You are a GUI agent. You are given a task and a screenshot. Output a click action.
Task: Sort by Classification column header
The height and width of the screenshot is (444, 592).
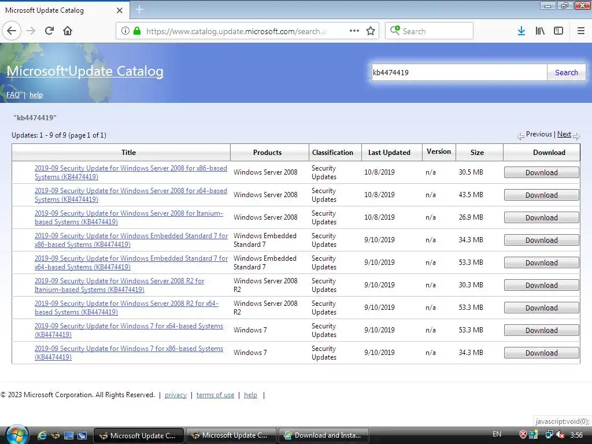[332, 153]
